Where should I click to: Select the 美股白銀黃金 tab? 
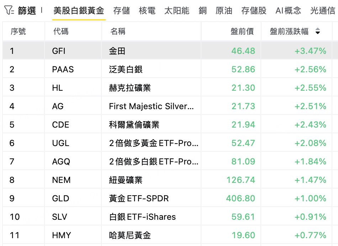[x=79, y=11]
